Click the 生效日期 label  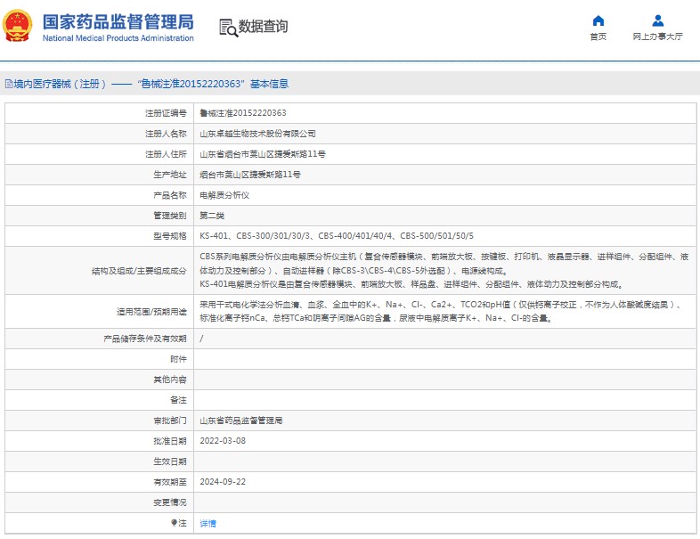170,461
